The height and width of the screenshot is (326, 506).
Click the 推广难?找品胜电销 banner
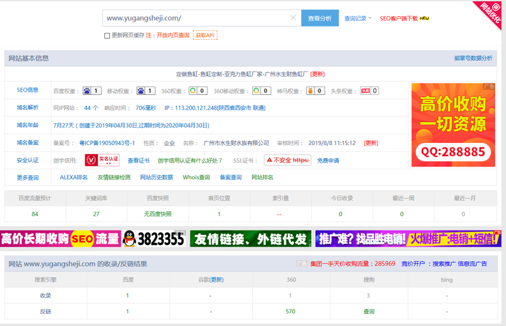(408, 239)
